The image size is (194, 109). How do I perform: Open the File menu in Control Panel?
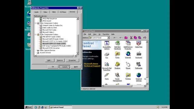pos(85,34)
